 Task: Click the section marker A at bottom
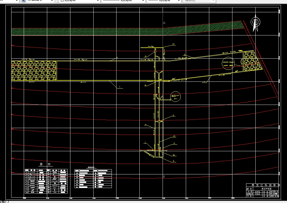(164, 176)
